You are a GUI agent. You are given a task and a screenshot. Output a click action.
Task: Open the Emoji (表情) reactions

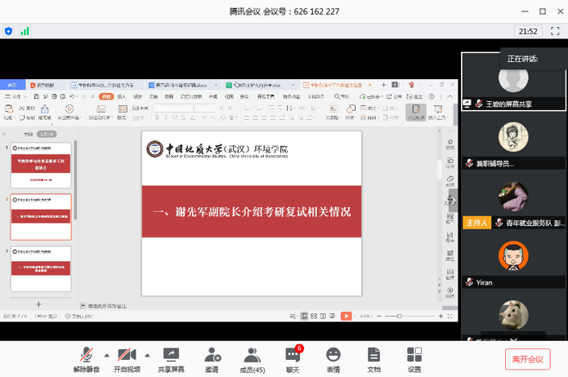[x=333, y=359]
